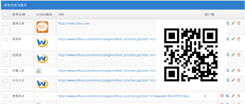Image resolution: width=245 pixels, height=104 pixels.
Task: Check the box for 要闻头条
Action: coord(6,24)
